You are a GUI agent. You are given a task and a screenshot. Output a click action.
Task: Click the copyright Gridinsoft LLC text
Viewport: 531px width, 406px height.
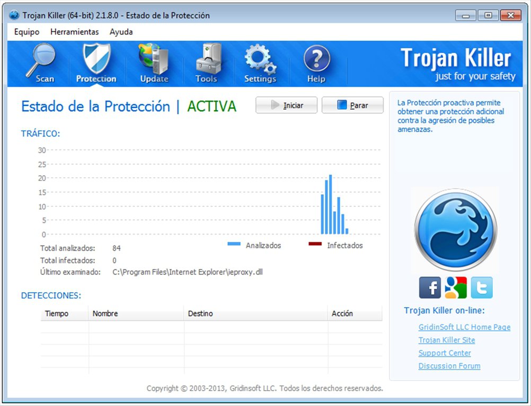coord(265,389)
